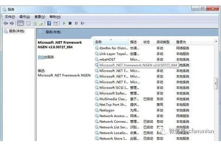Select 服务(本地) in the left tree
Screen dimensions: 221x147
coord(17,31)
